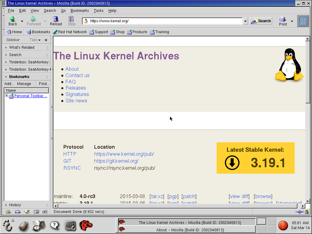The height and width of the screenshot is (234, 312).
Task: Open the Go menu
Action: [63, 11]
